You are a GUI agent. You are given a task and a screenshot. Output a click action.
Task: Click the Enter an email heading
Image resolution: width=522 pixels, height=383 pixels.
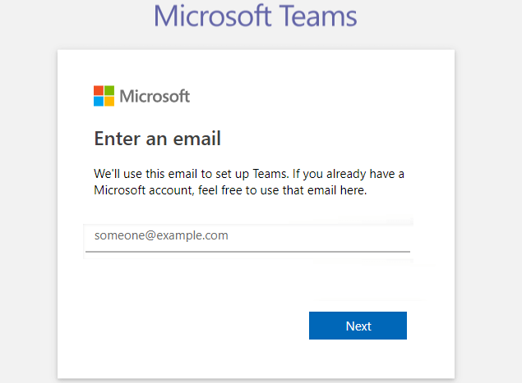pyautogui.click(x=158, y=139)
